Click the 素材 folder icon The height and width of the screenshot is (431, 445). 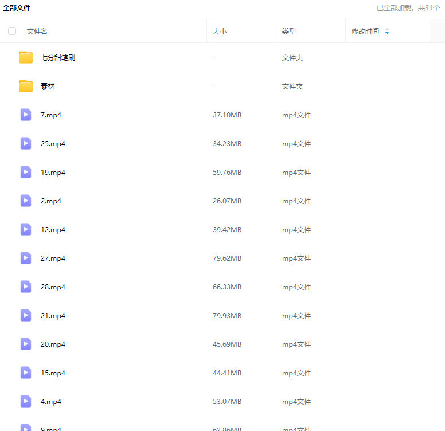26,86
